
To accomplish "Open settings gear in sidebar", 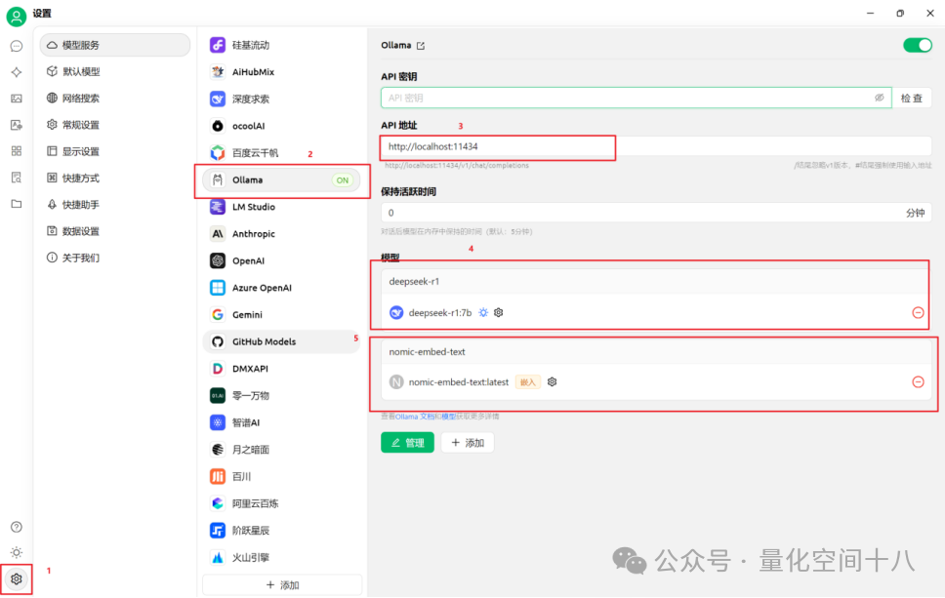I will [17, 578].
